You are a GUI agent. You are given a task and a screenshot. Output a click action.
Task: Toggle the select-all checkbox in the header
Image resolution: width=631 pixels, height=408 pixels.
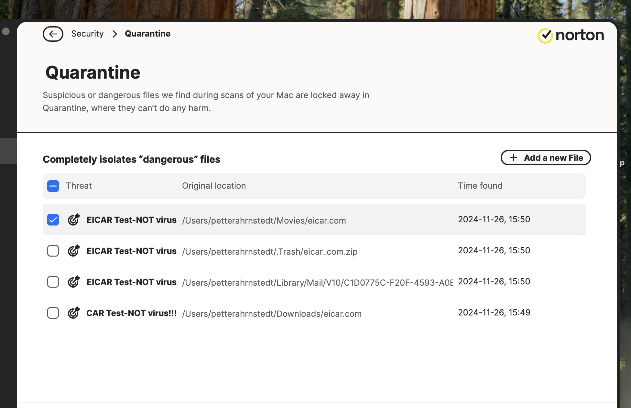[x=53, y=186]
